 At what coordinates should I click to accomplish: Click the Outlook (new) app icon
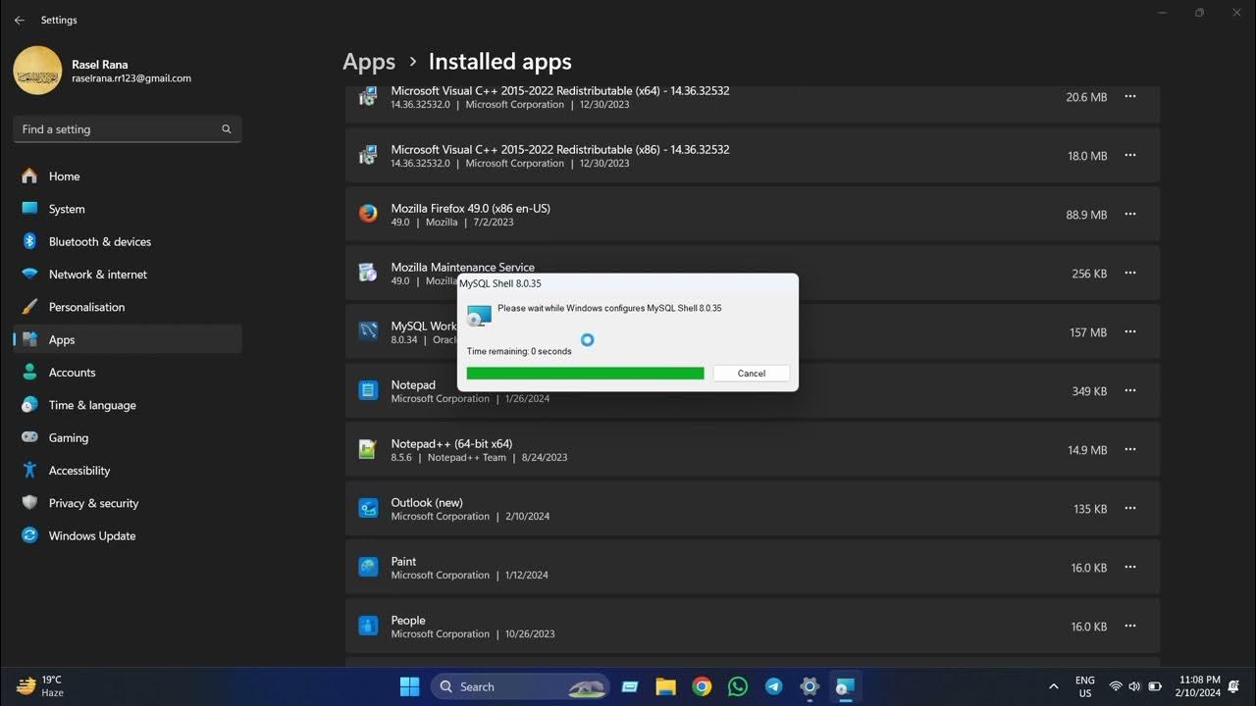coord(368,508)
